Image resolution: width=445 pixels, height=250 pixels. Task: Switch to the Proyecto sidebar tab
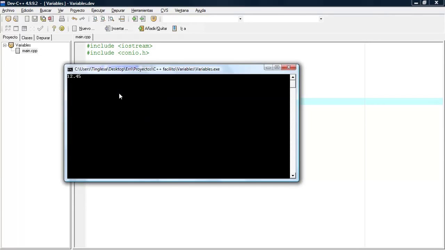(x=10, y=37)
